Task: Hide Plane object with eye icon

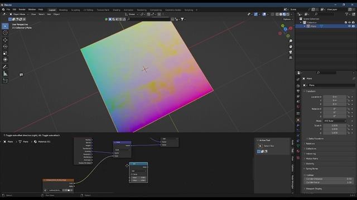Action: tap(349, 26)
